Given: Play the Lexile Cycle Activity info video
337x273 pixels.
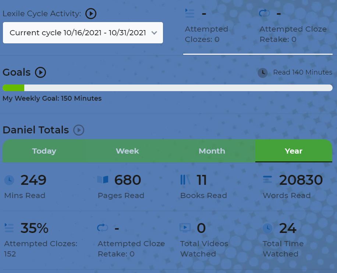Looking at the screenshot, I should [x=91, y=14].
